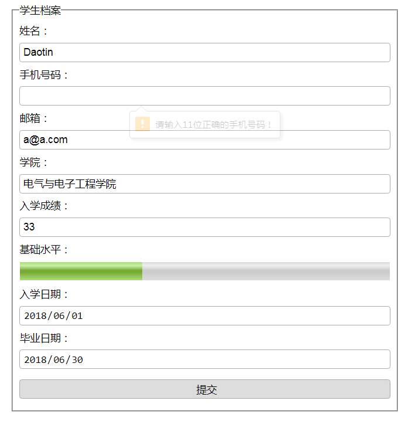This screenshot has width=408, height=421.
Task: Focus the empty 手机号码 input field
Action: point(204,96)
